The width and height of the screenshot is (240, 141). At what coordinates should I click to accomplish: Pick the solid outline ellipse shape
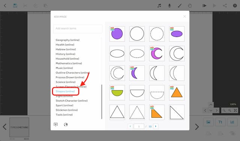tap(117, 53)
